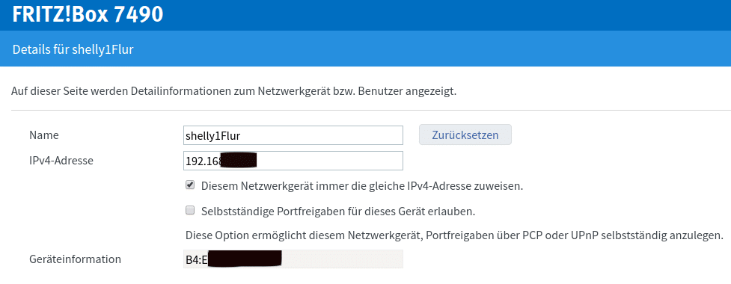Click the 'IPv4-Adresse' label

[x=61, y=161]
